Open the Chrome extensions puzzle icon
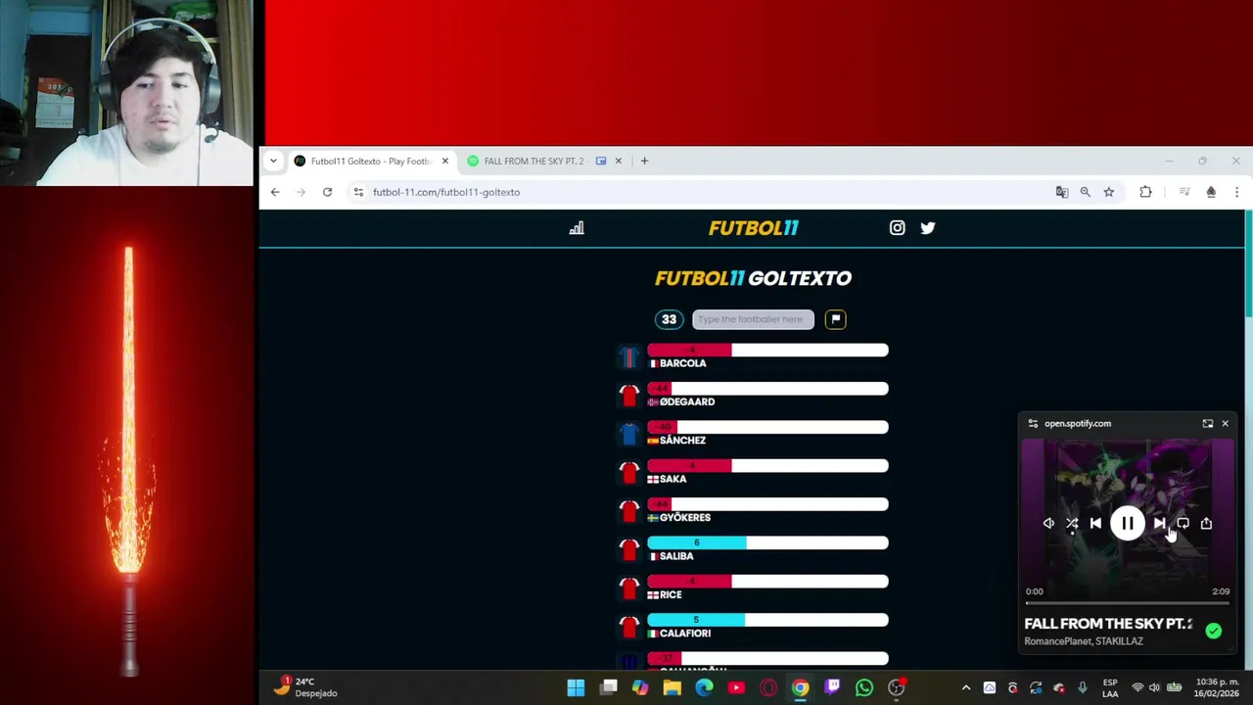The height and width of the screenshot is (705, 1253). pyautogui.click(x=1145, y=192)
